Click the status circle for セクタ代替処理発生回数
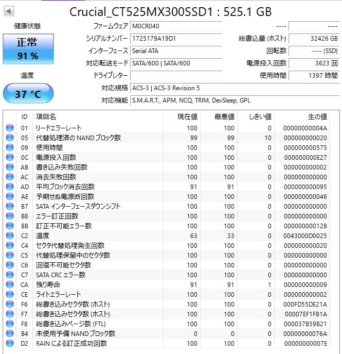This screenshot has width=342, height=354. [10, 245]
